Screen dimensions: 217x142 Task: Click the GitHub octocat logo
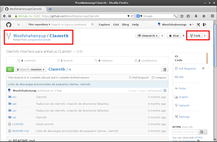[x=9, y=25]
